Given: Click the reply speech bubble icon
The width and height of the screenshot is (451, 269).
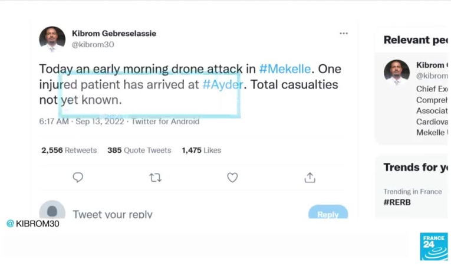Looking at the screenshot, I should pos(78,178).
